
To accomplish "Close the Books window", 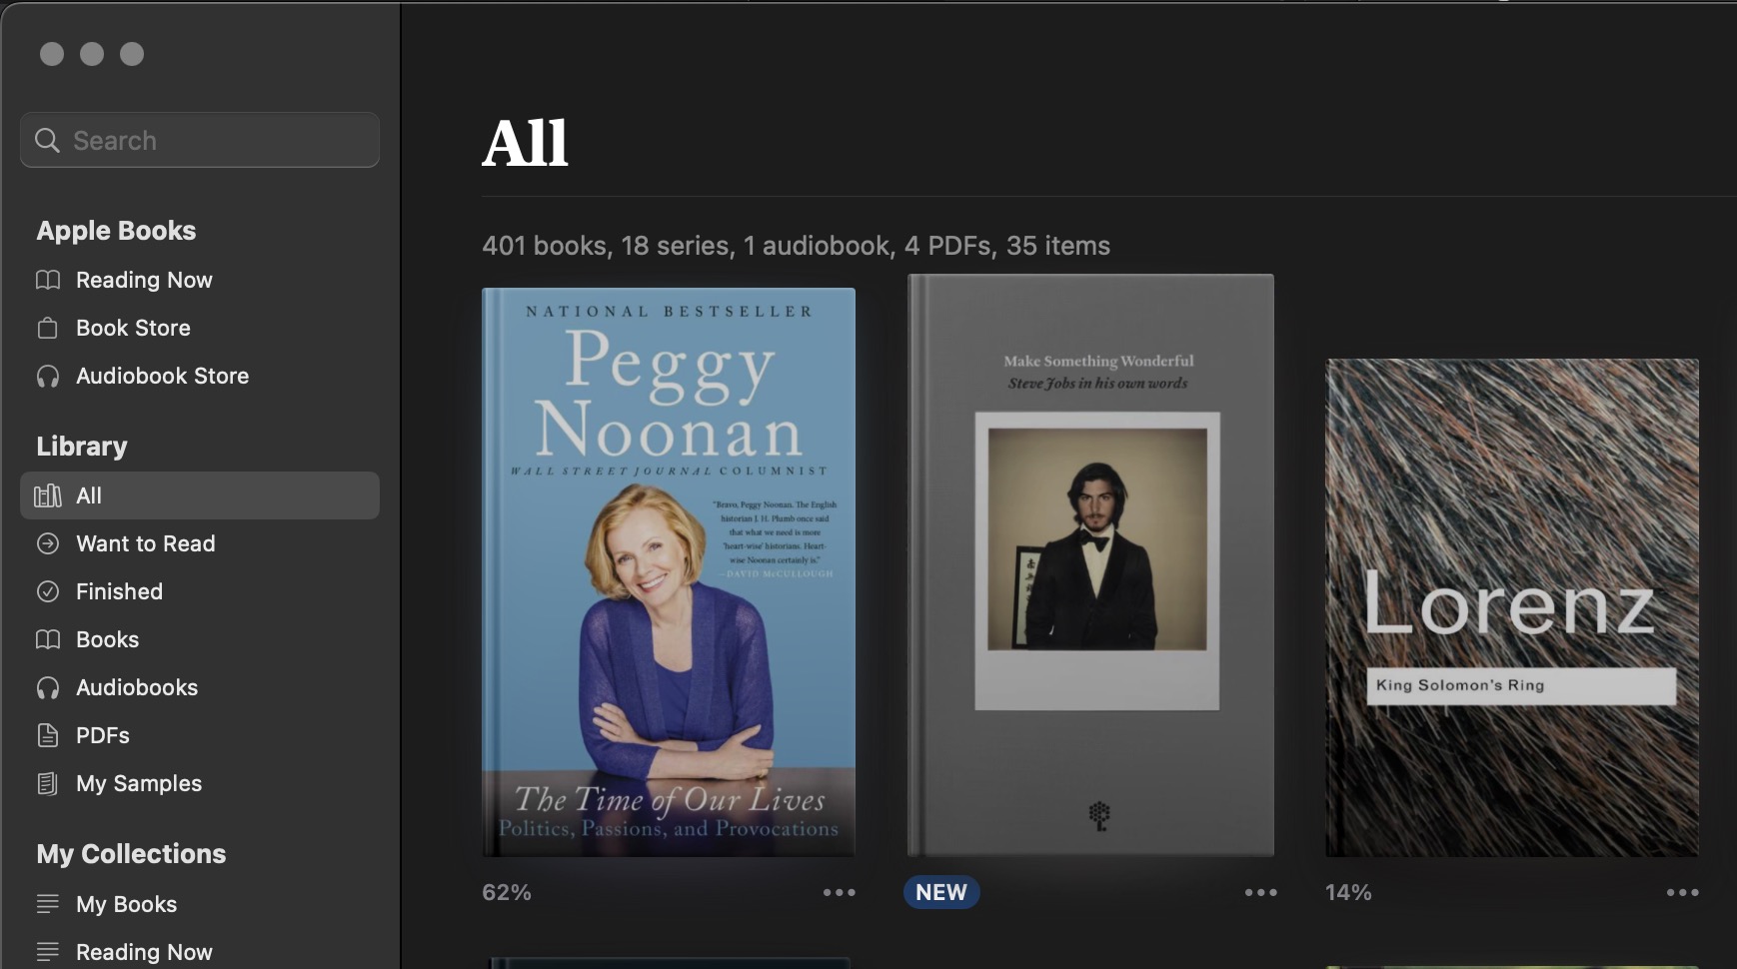I will coord(52,54).
